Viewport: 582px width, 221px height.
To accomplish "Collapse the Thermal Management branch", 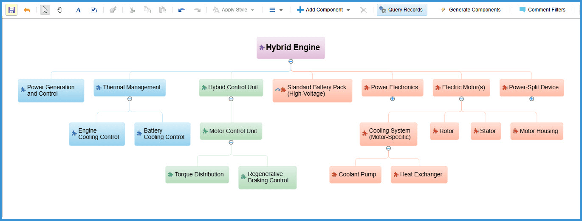I will tap(130, 99).
